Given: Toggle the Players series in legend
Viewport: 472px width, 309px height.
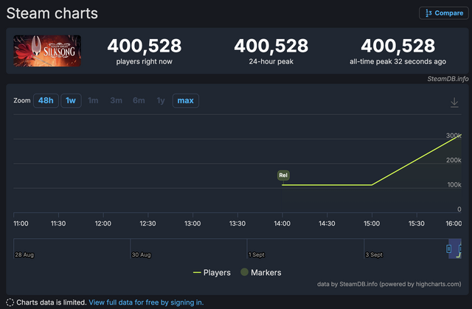Looking at the screenshot, I should tap(212, 273).
